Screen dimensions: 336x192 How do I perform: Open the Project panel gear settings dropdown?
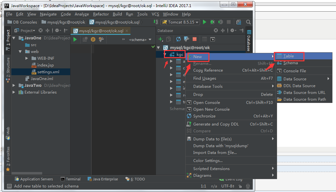58,31
